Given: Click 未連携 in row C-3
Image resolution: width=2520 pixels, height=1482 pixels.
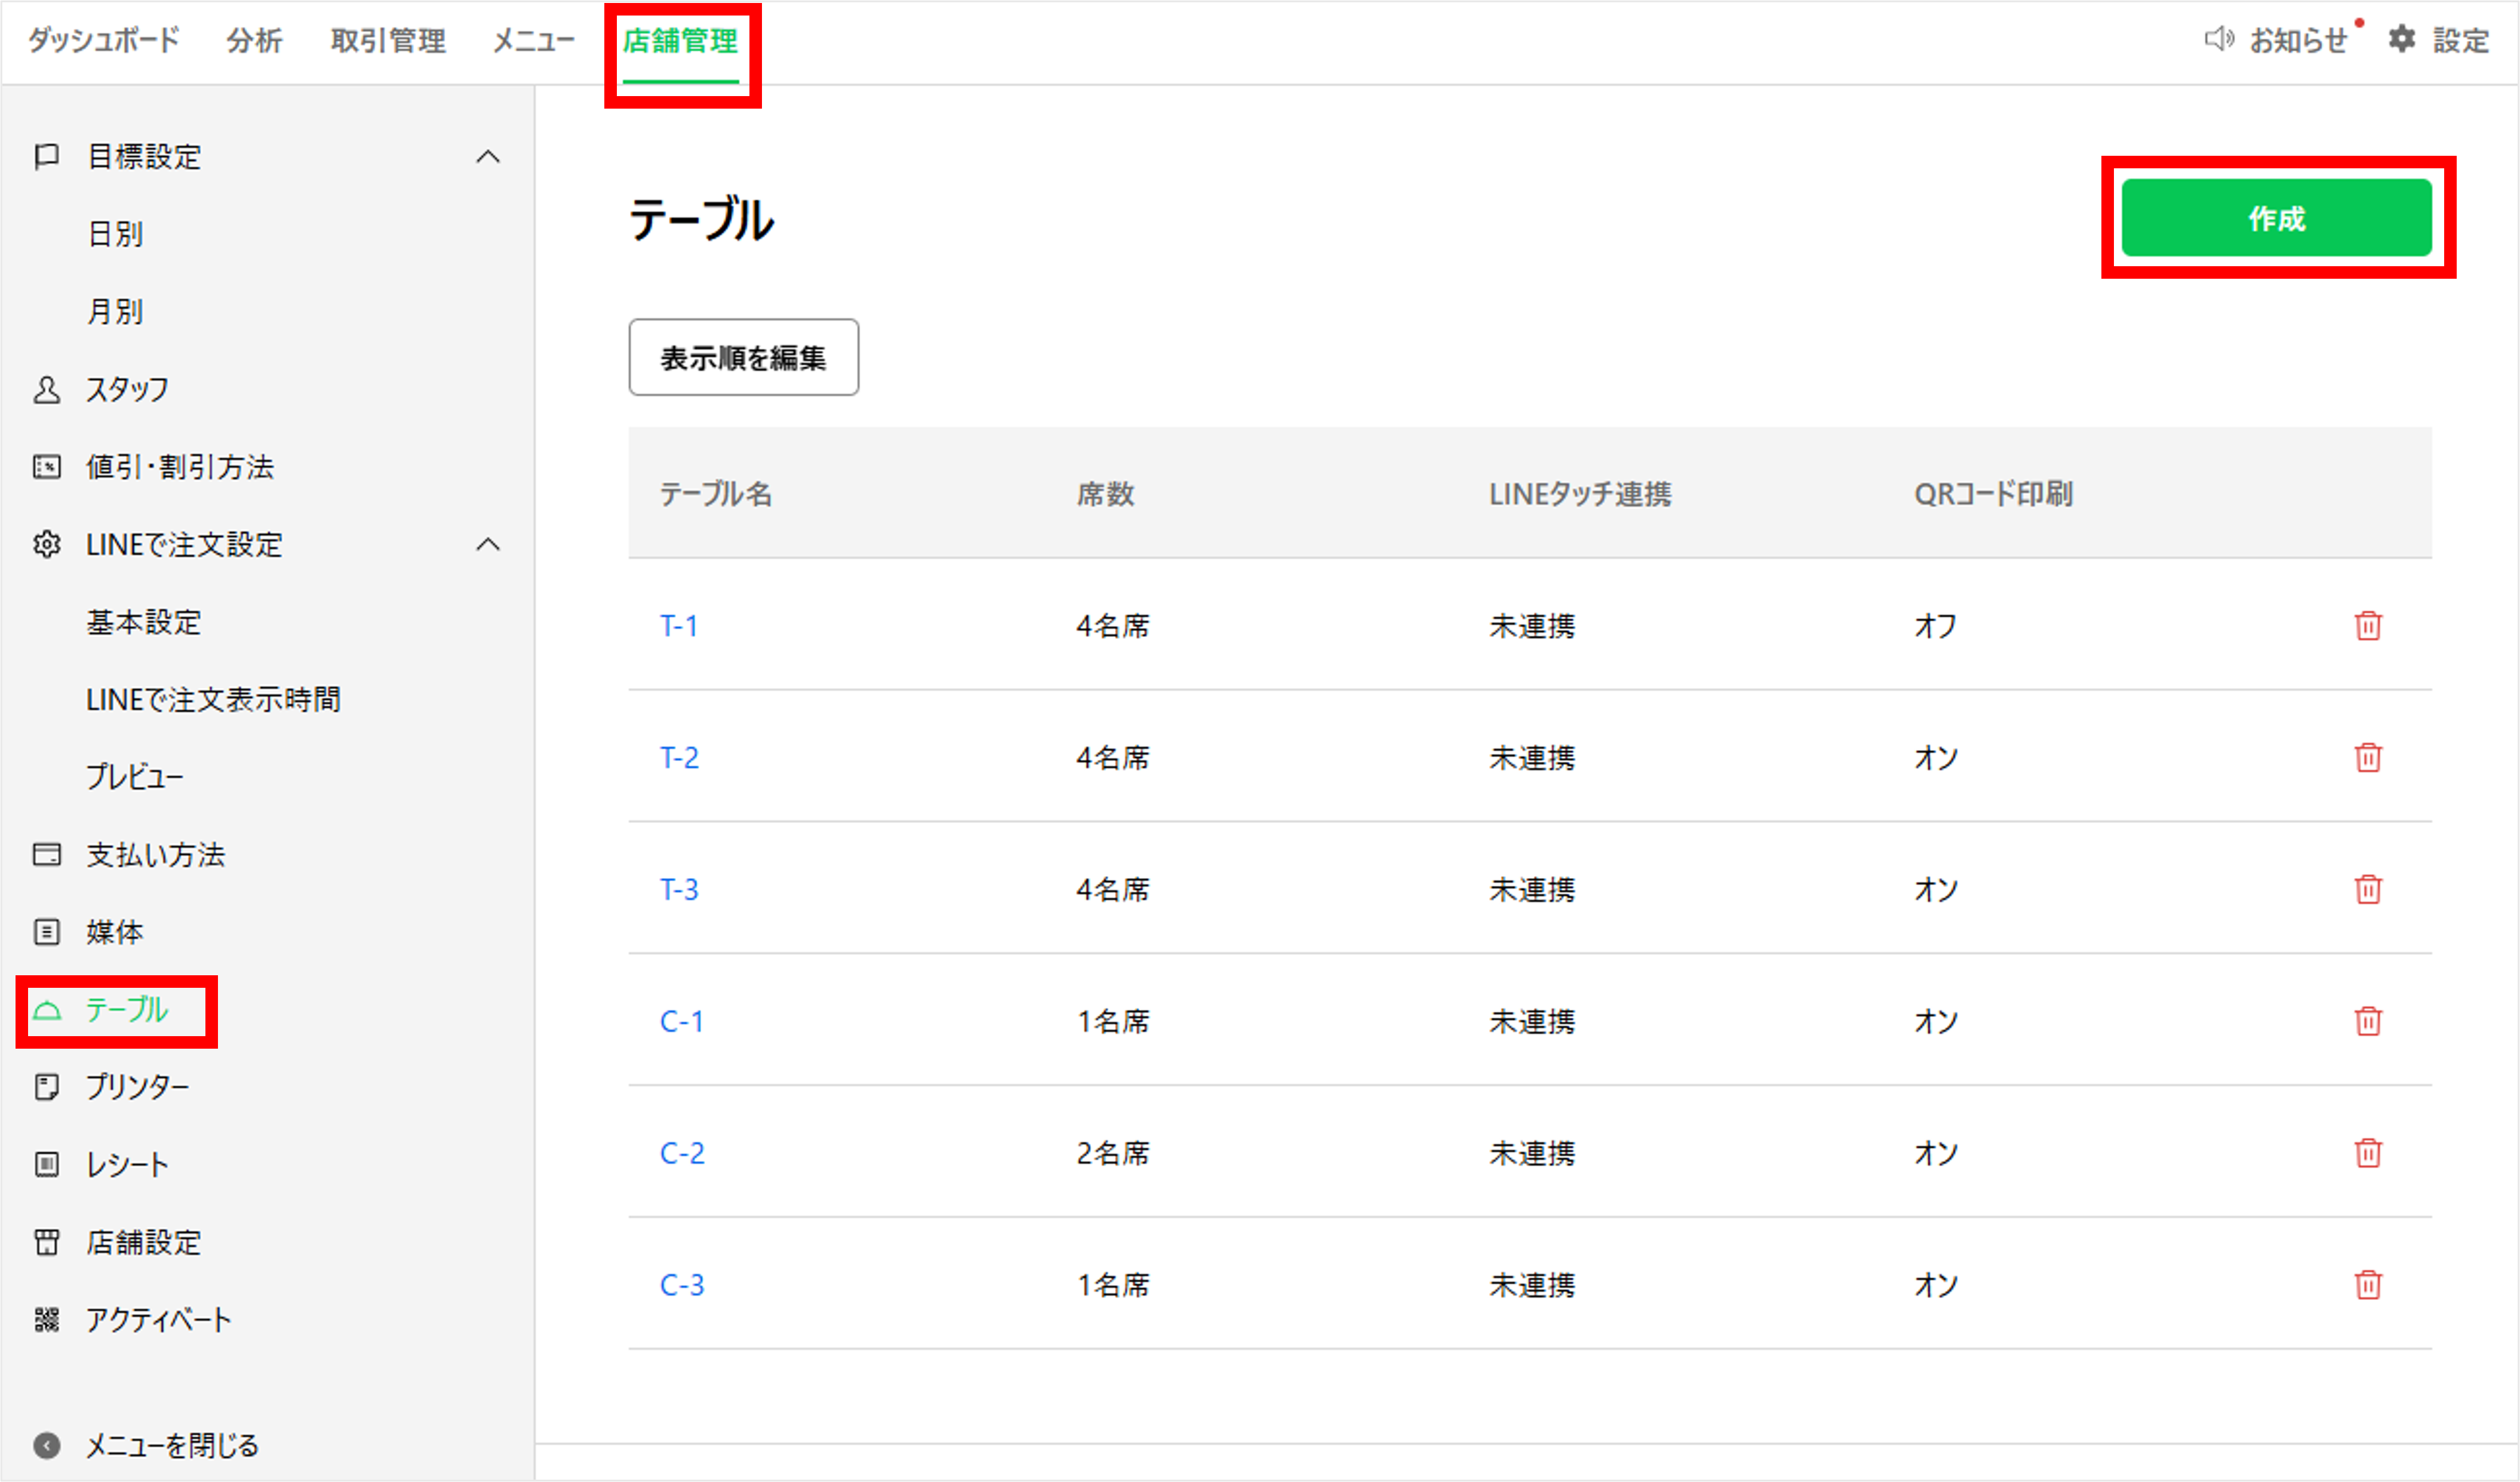Looking at the screenshot, I should coord(1532,1285).
